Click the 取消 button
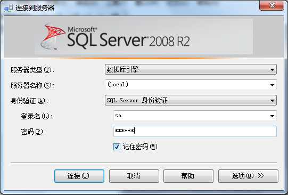The image size is (288, 195). 134,176
